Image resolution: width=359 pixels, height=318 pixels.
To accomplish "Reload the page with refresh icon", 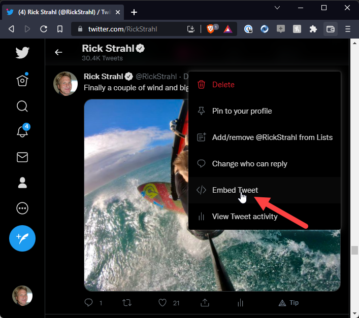I will click(44, 29).
